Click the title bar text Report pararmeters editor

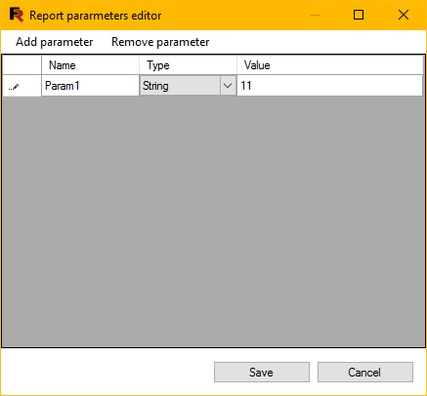pos(96,16)
